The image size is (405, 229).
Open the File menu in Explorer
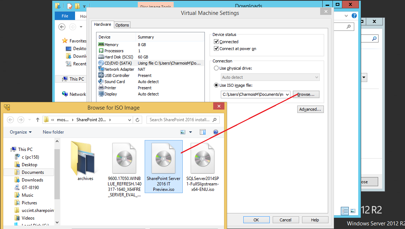[65, 16]
